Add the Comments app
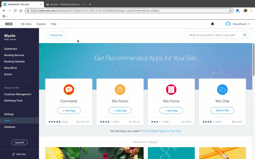The image size is (255, 159). [x=69, y=111]
